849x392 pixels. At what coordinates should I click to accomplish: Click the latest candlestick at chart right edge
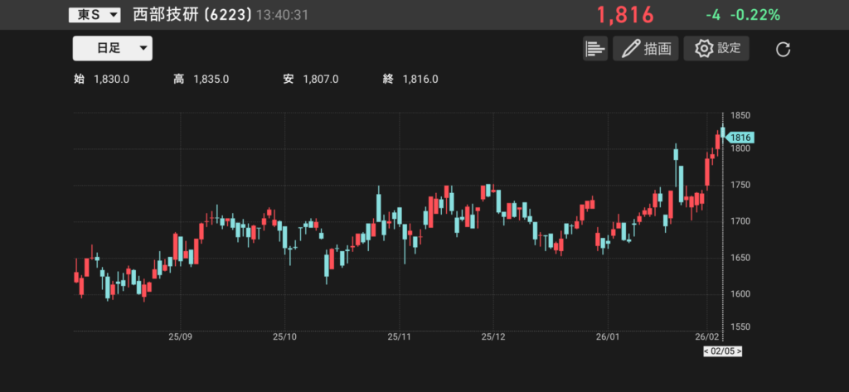tap(723, 131)
